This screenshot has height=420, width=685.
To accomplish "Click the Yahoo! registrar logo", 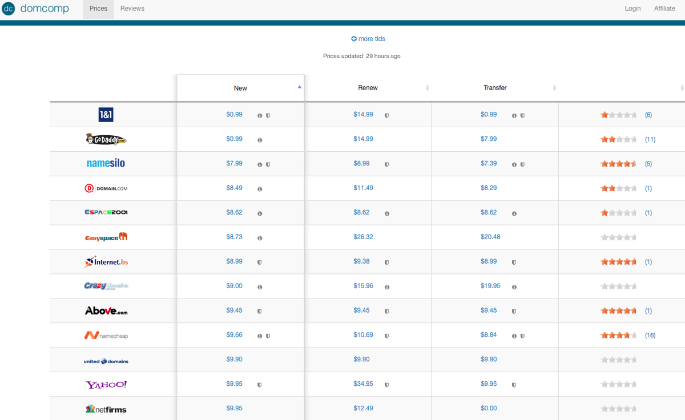I will [x=106, y=385].
